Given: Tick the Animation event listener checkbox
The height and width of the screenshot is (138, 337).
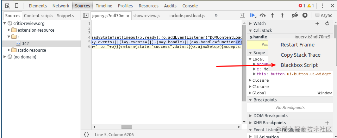Looking at the screenshot, I should 256,137.
